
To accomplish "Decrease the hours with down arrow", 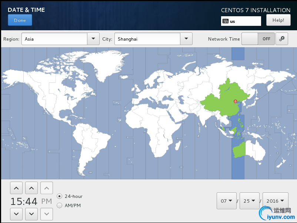I will click(16, 214).
